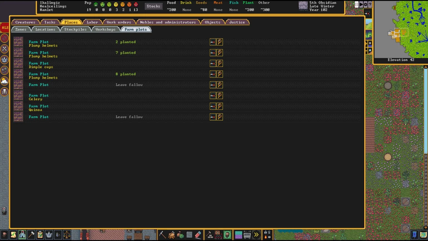The width and height of the screenshot is (428, 241).
Task: Open the burrows dwarf-portrait tool
Action: [227, 235]
